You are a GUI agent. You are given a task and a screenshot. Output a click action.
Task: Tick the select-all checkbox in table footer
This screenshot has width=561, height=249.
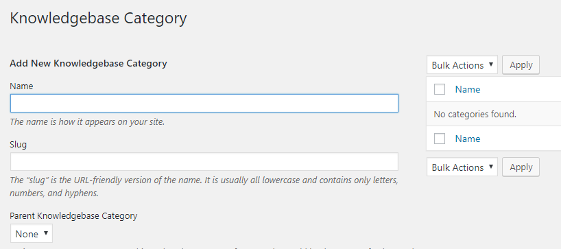[440, 139]
